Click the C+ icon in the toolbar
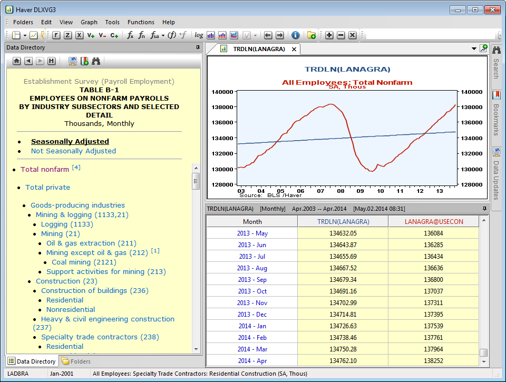 pyautogui.click(x=114, y=35)
